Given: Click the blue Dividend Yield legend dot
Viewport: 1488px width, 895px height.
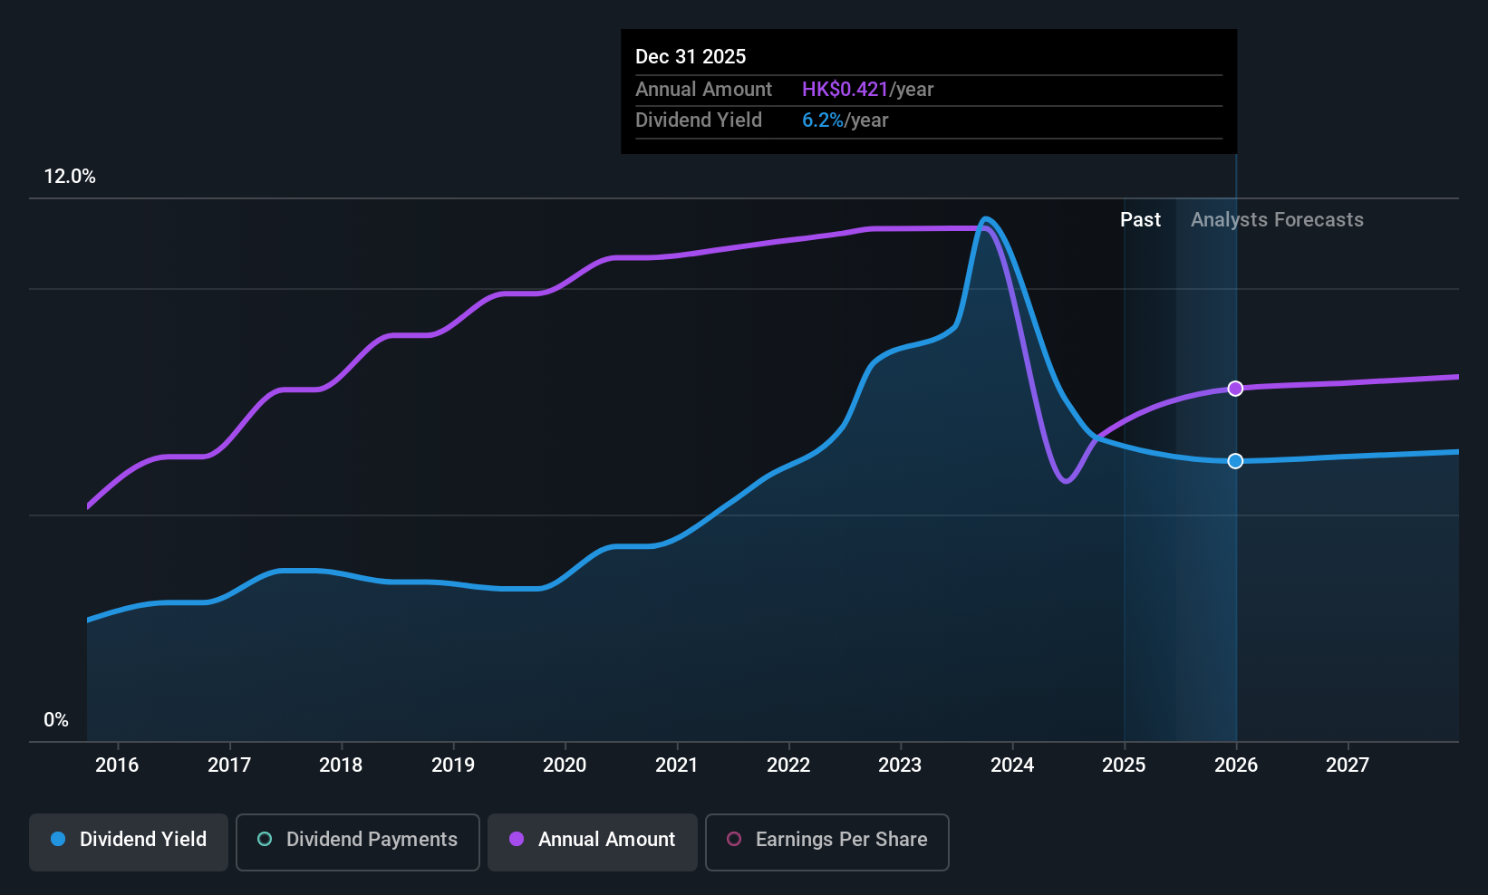Looking at the screenshot, I should click(58, 839).
